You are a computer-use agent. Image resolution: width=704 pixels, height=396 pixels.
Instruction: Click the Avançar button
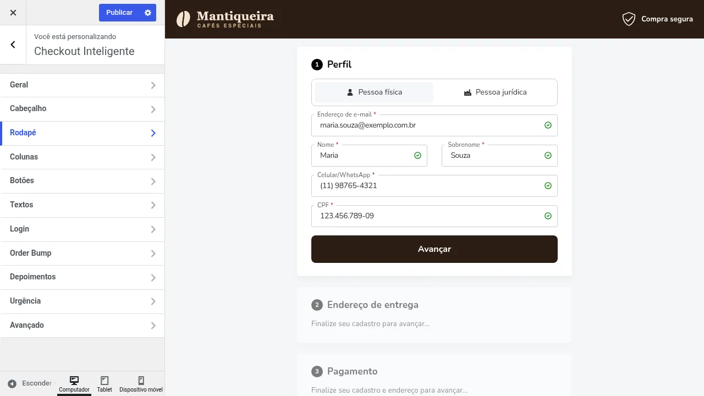click(x=435, y=249)
